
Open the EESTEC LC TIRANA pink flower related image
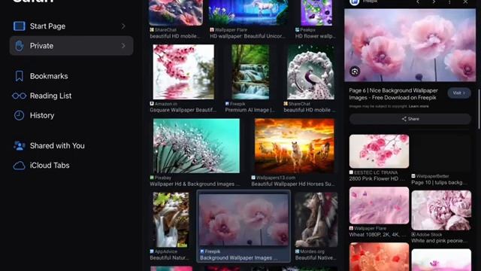[379, 151]
